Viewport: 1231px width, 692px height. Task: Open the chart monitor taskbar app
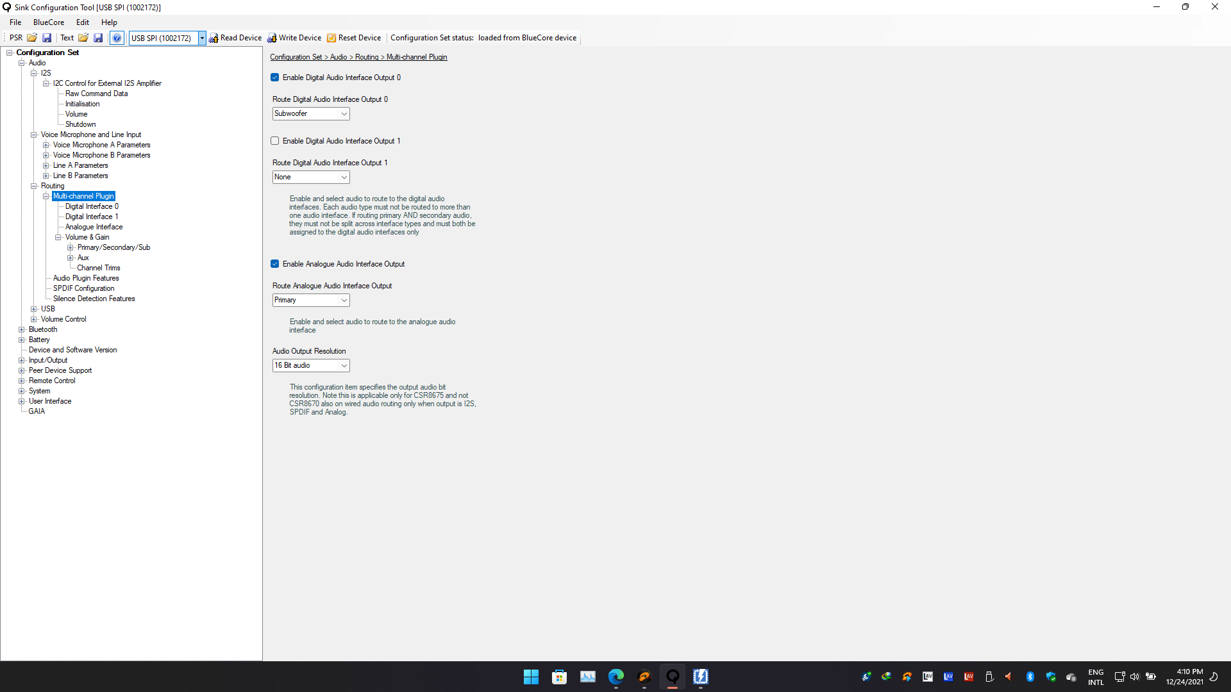pos(587,677)
